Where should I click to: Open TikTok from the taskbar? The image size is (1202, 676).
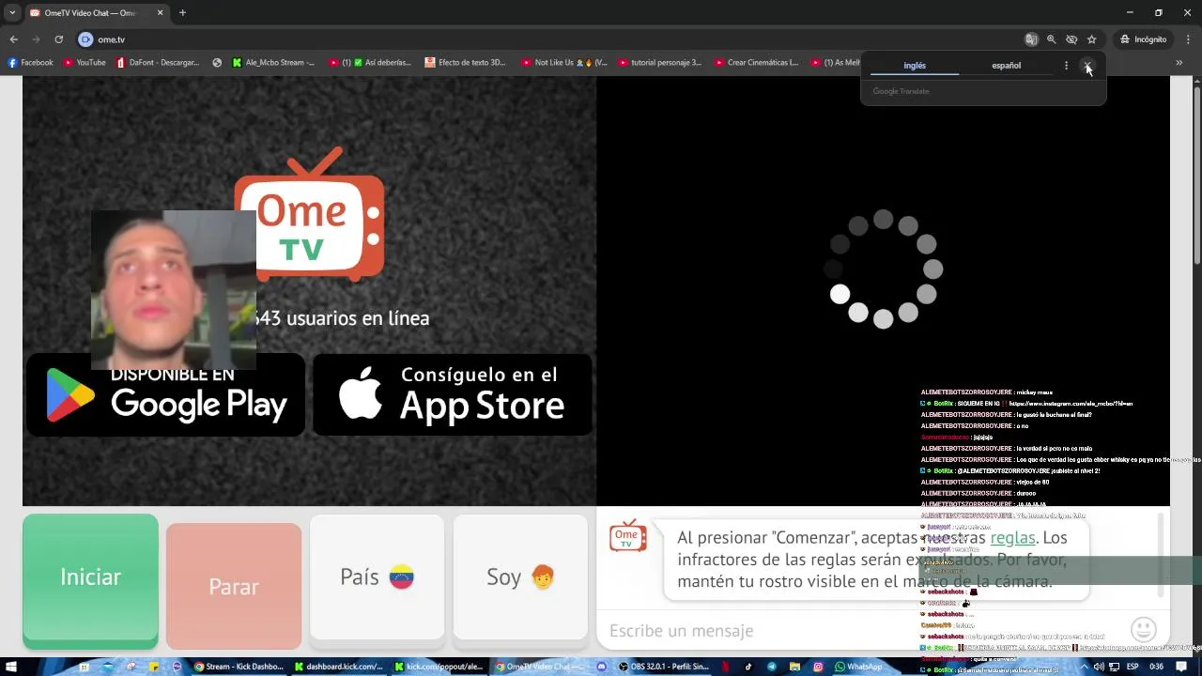click(748, 667)
